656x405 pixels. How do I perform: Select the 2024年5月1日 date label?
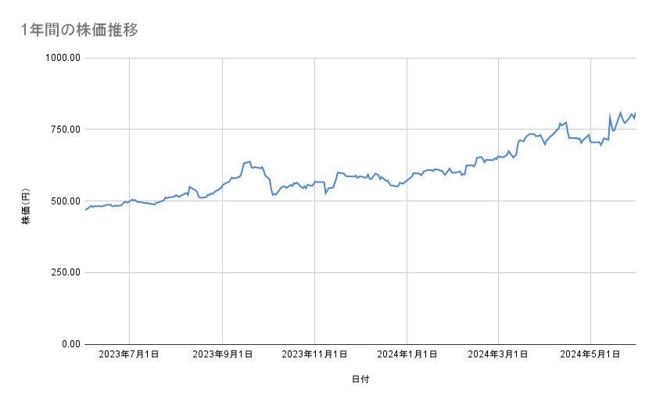pyautogui.click(x=590, y=355)
